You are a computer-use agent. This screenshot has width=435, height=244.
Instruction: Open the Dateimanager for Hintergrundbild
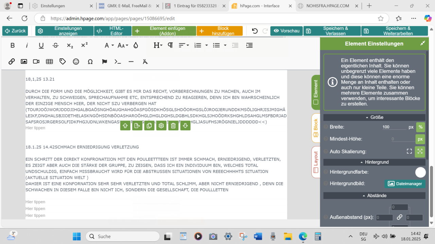coord(405,184)
